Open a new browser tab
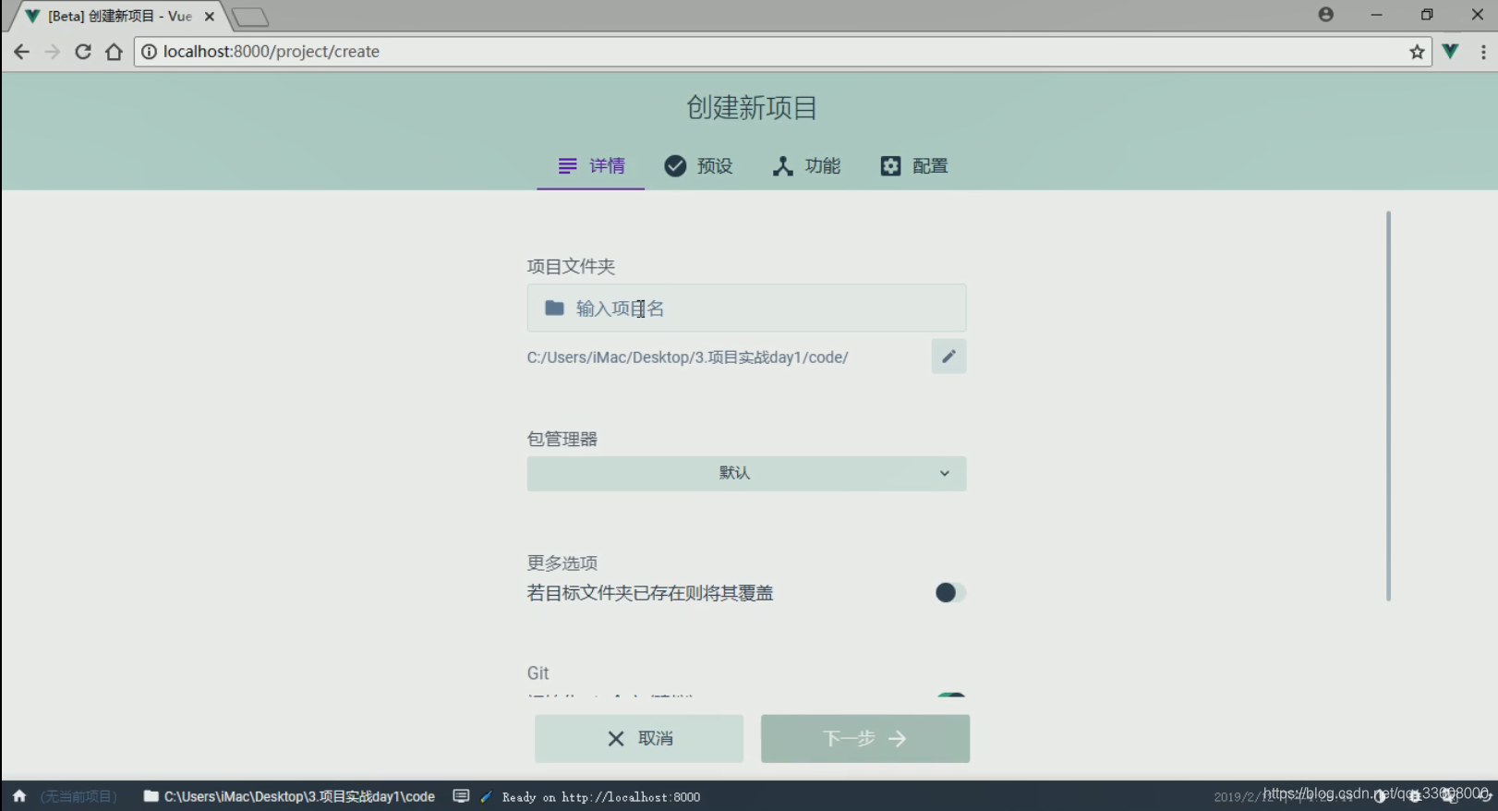The image size is (1498, 811). [x=249, y=17]
